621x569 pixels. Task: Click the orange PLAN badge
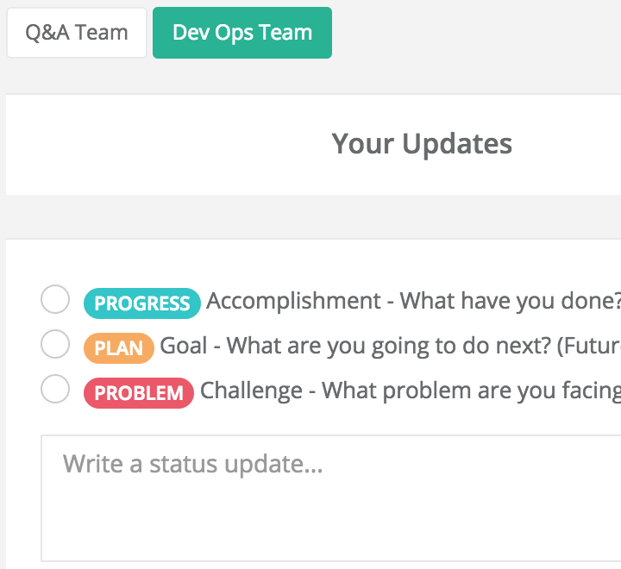118,348
